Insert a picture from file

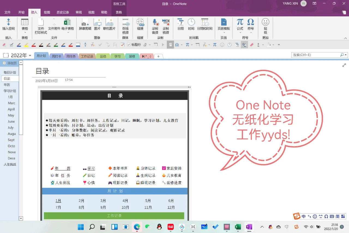(97, 25)
